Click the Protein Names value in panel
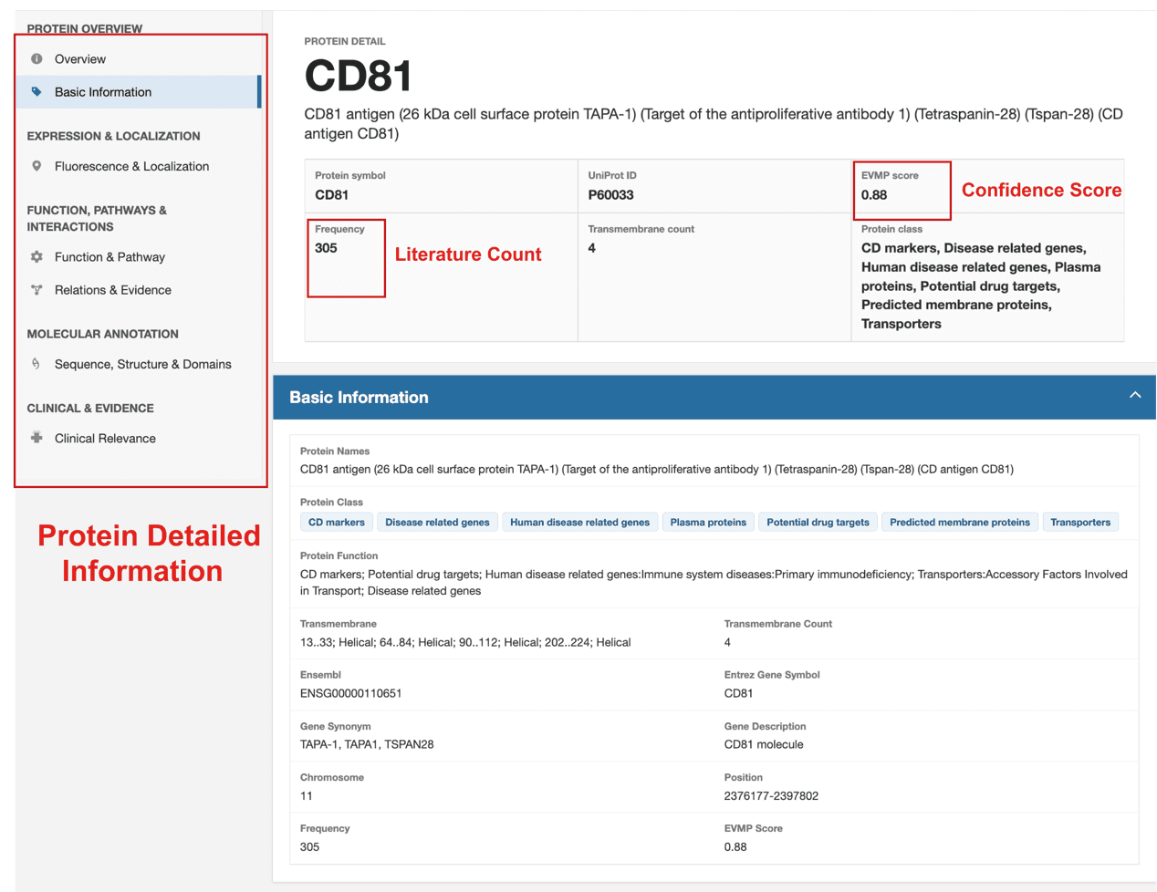 [x=657, y=469]
